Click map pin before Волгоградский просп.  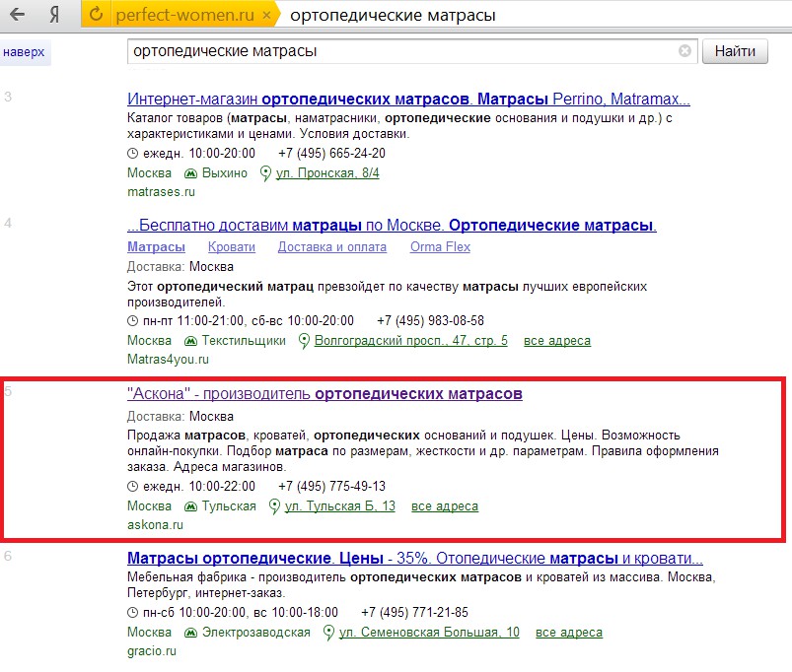[304, 341]
